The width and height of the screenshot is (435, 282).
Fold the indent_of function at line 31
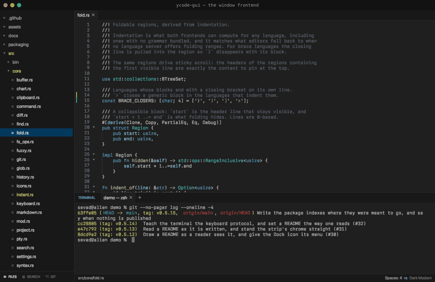tap(94, 187)
